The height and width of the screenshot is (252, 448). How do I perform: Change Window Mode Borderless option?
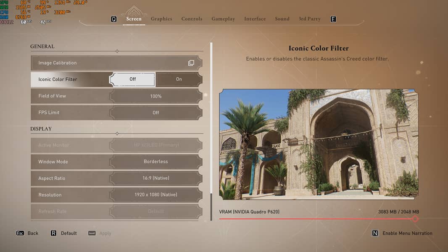click(156, 162)
